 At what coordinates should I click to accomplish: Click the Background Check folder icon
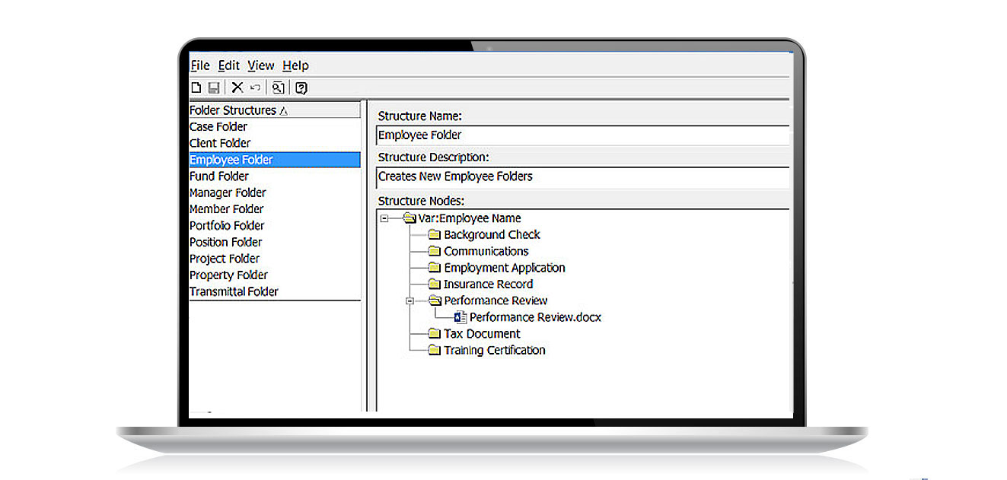click(x=435, y=235)
